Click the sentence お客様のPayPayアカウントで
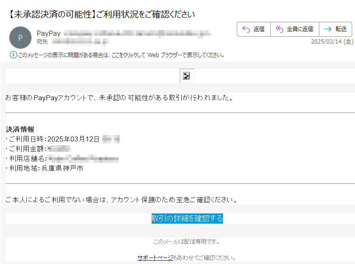The width and height of the screenshot is (355, 264). (119, 98)
